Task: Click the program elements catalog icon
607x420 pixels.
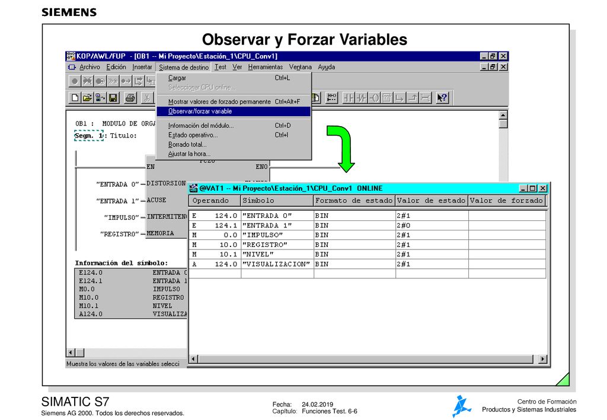Action: point(315,98)
